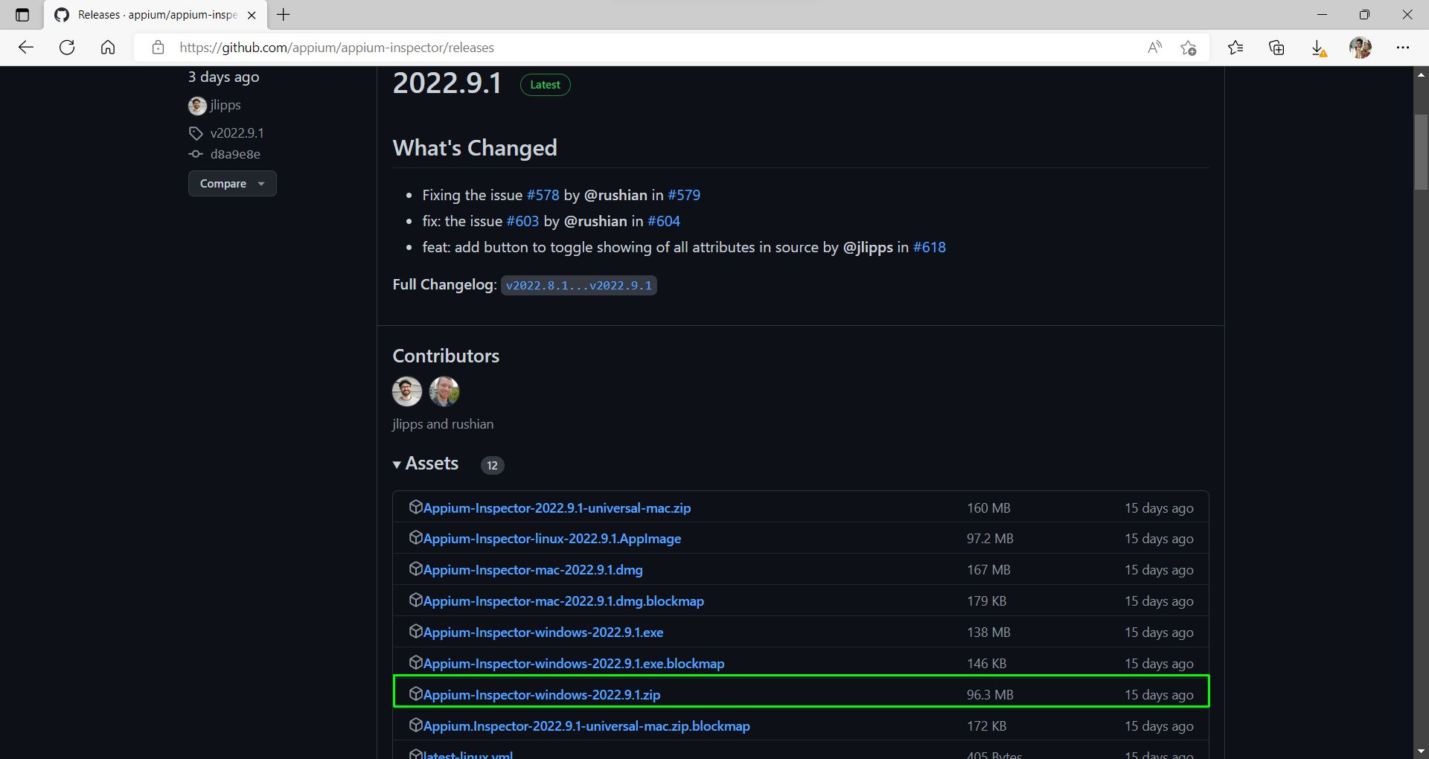Open browser Collections

click(1276, 48)
